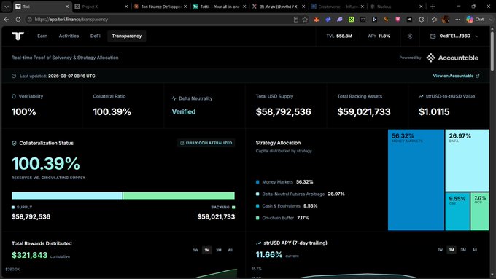Screen dimensions: 496x279
Task: Click the 9.55% C&E treemap block
Action: click(457, 211)
